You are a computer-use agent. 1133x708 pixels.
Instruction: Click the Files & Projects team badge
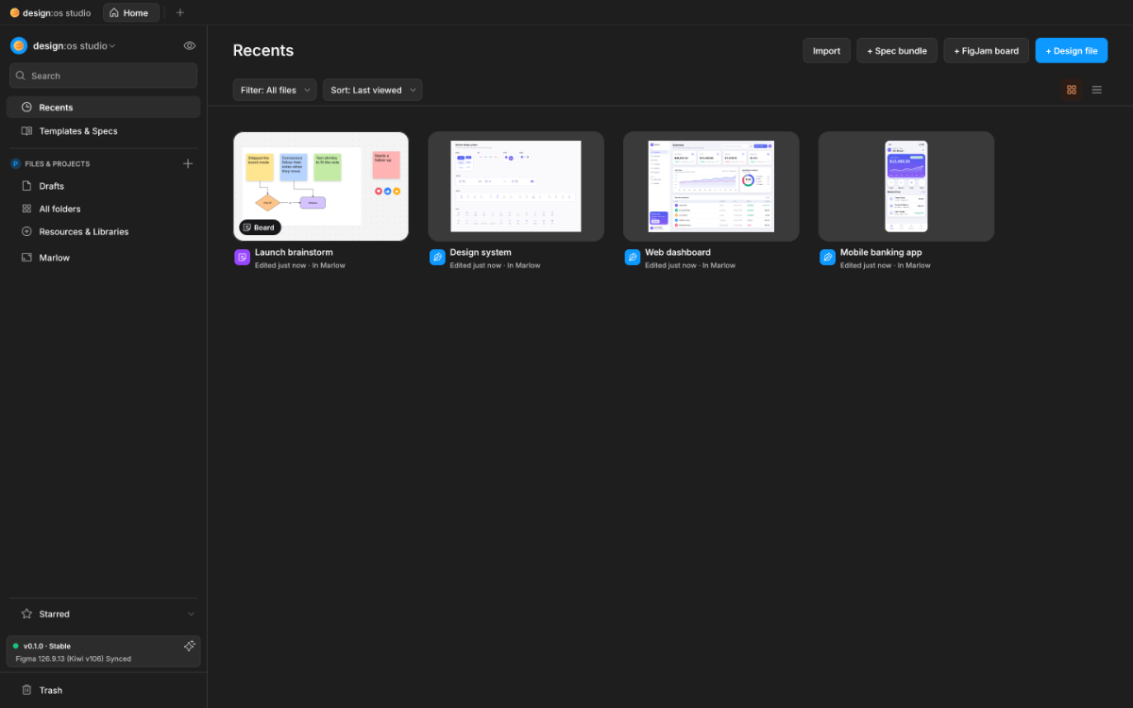point(15,163)
